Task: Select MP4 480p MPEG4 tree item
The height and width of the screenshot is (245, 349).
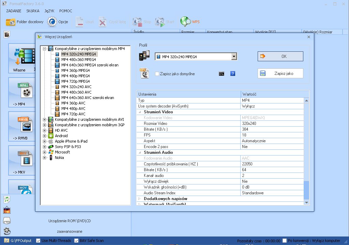Action: tap(75, 76)
